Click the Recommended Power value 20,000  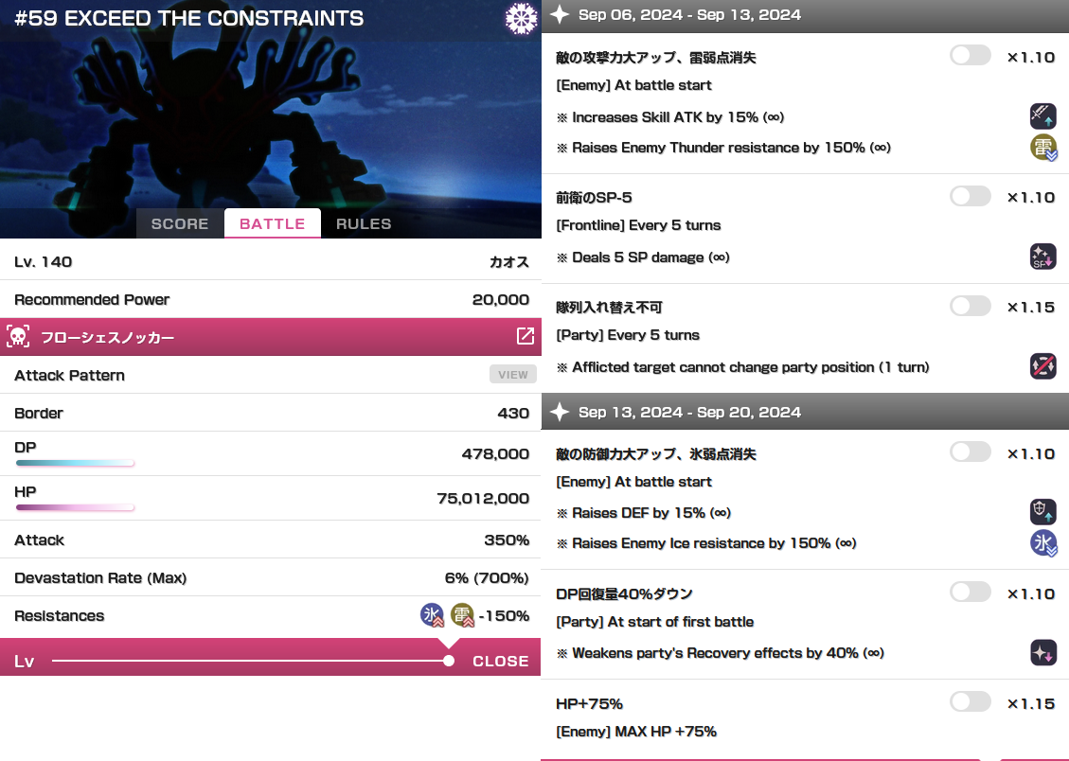[x=500, y=299]
